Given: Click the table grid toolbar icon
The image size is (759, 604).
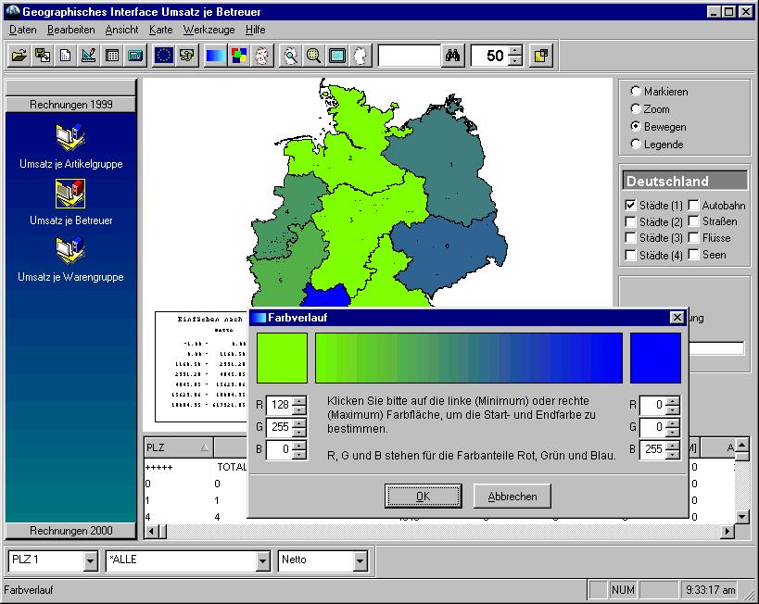Looking at the screenshot, I should click(112, 56).
